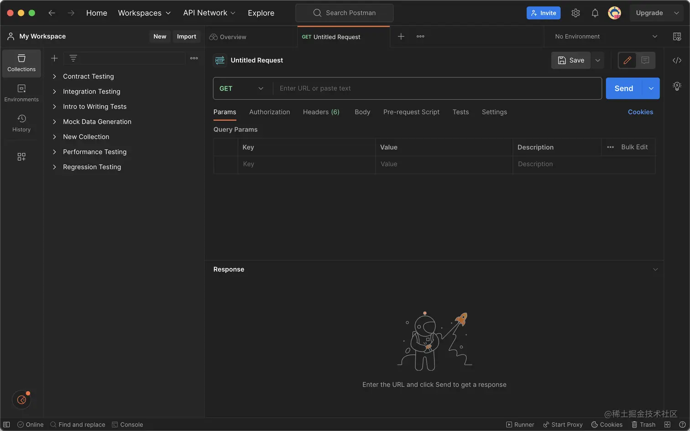
Task: Open the GET method dropdown
Action: click(x=242, y=88)
